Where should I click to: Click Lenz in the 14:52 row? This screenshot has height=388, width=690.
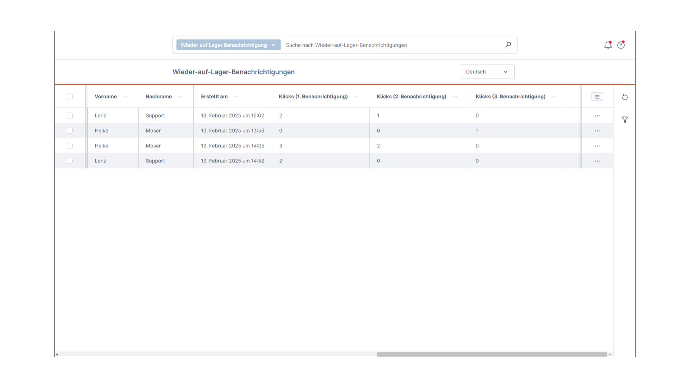point(100,161)
